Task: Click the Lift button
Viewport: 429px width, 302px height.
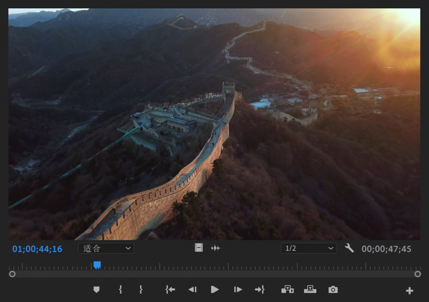Action: pyautogui.click(x=287, y=289)
